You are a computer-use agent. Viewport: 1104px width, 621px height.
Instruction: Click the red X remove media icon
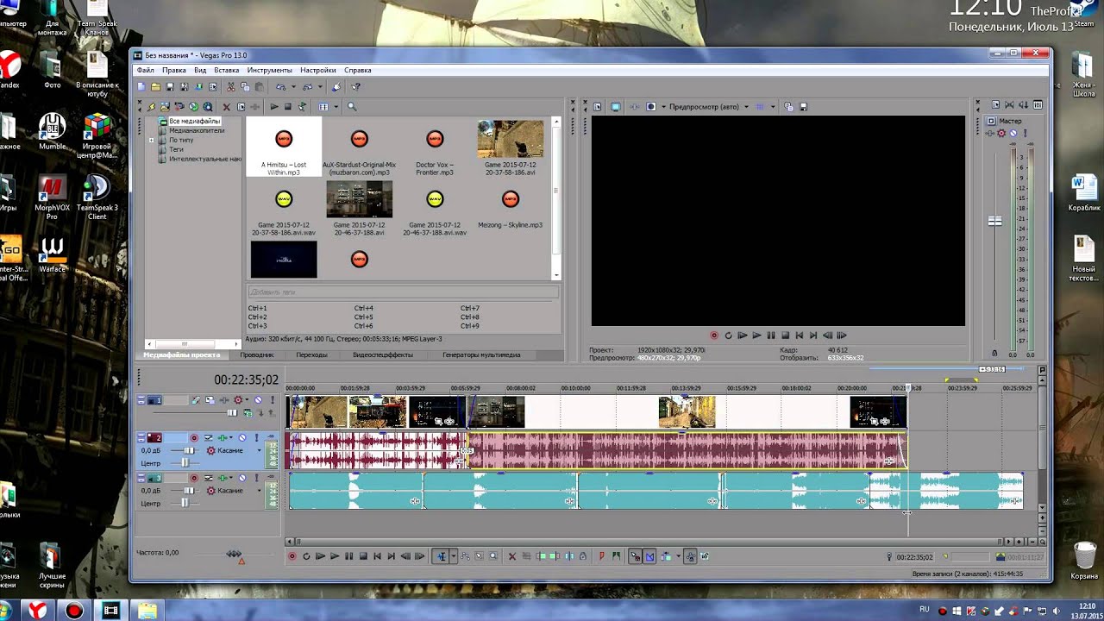click(227, 107)
